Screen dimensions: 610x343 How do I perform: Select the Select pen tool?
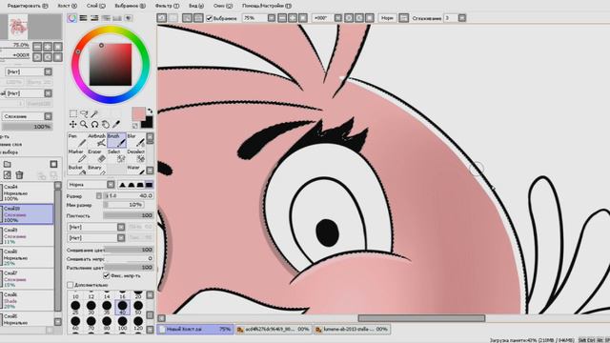point(116,156)
